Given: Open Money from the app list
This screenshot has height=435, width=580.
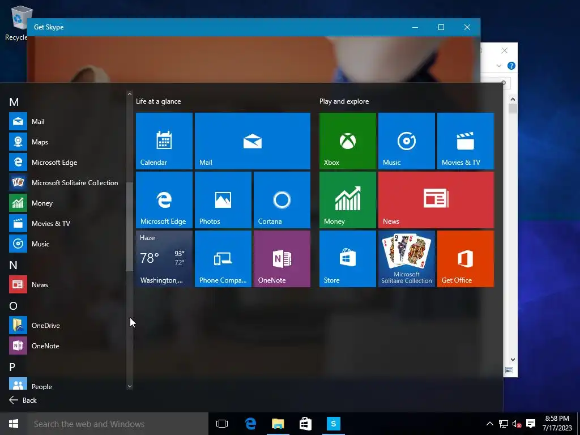Looking at the screenshot, I should (67, 203).
